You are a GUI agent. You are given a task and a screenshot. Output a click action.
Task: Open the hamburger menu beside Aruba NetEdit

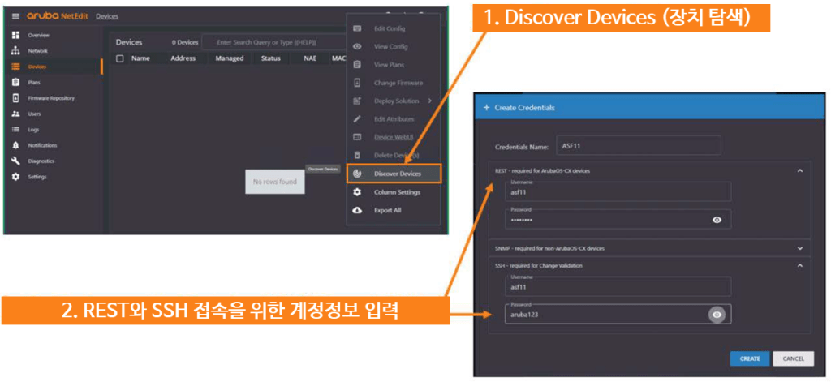15,16
